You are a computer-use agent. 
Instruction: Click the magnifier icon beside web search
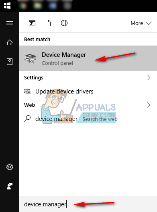(27, 118)
